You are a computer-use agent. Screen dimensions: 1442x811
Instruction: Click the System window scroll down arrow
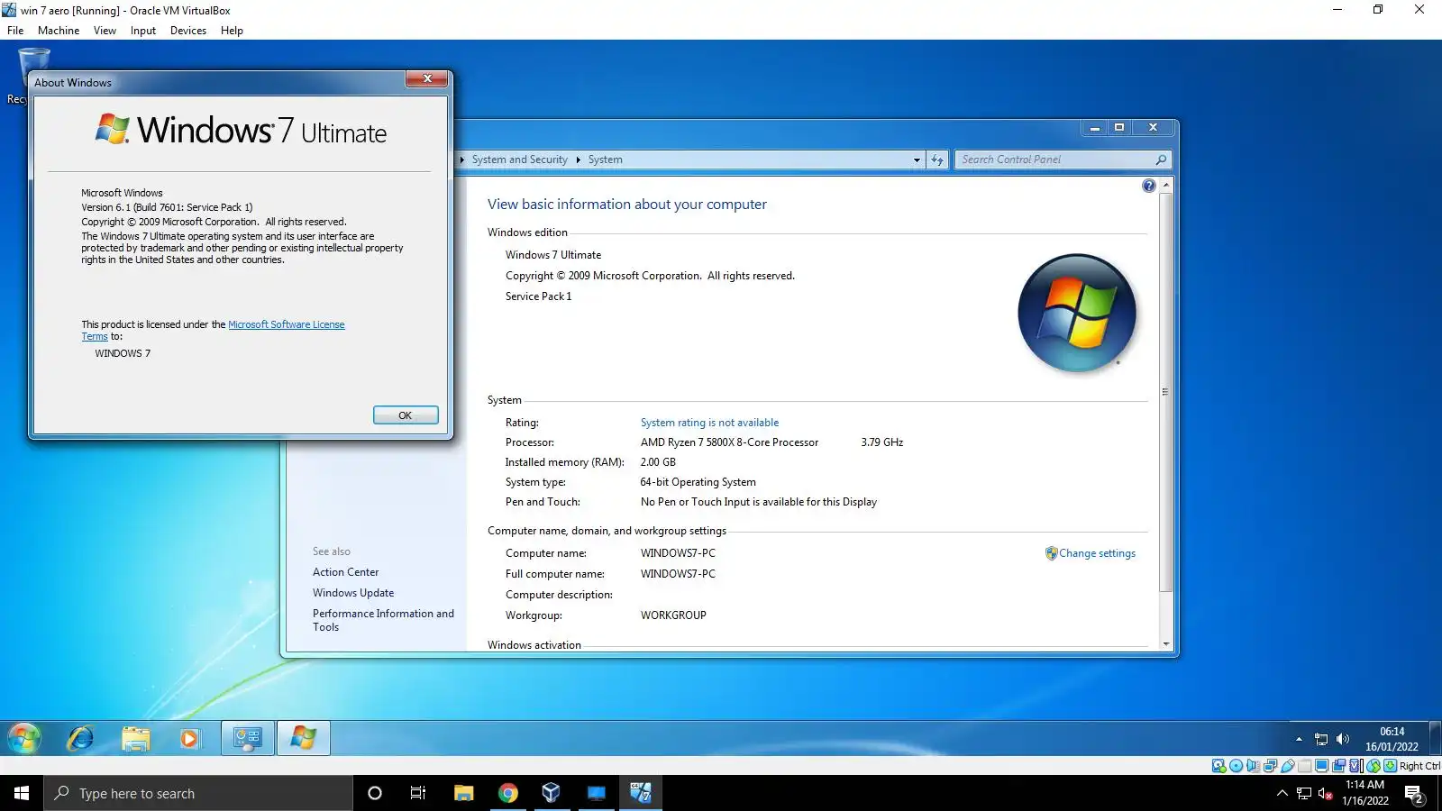[x=1166, y=643]
